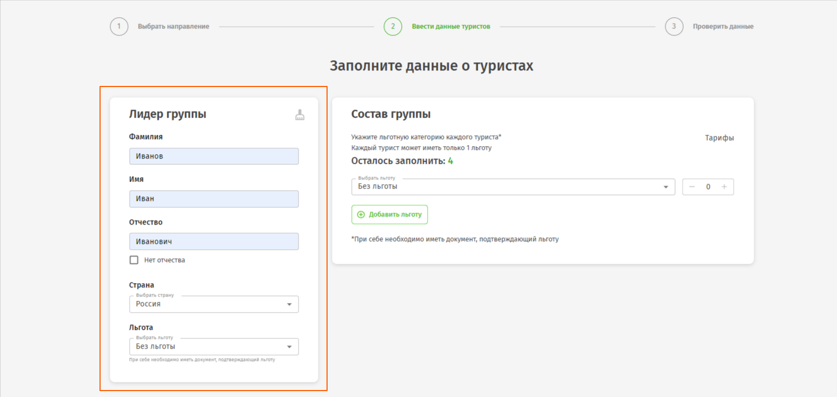Viewport: 837px width, 397px height.
Task: Click the circled plus icon in Добавить льготу
Action: coord(361,214)
